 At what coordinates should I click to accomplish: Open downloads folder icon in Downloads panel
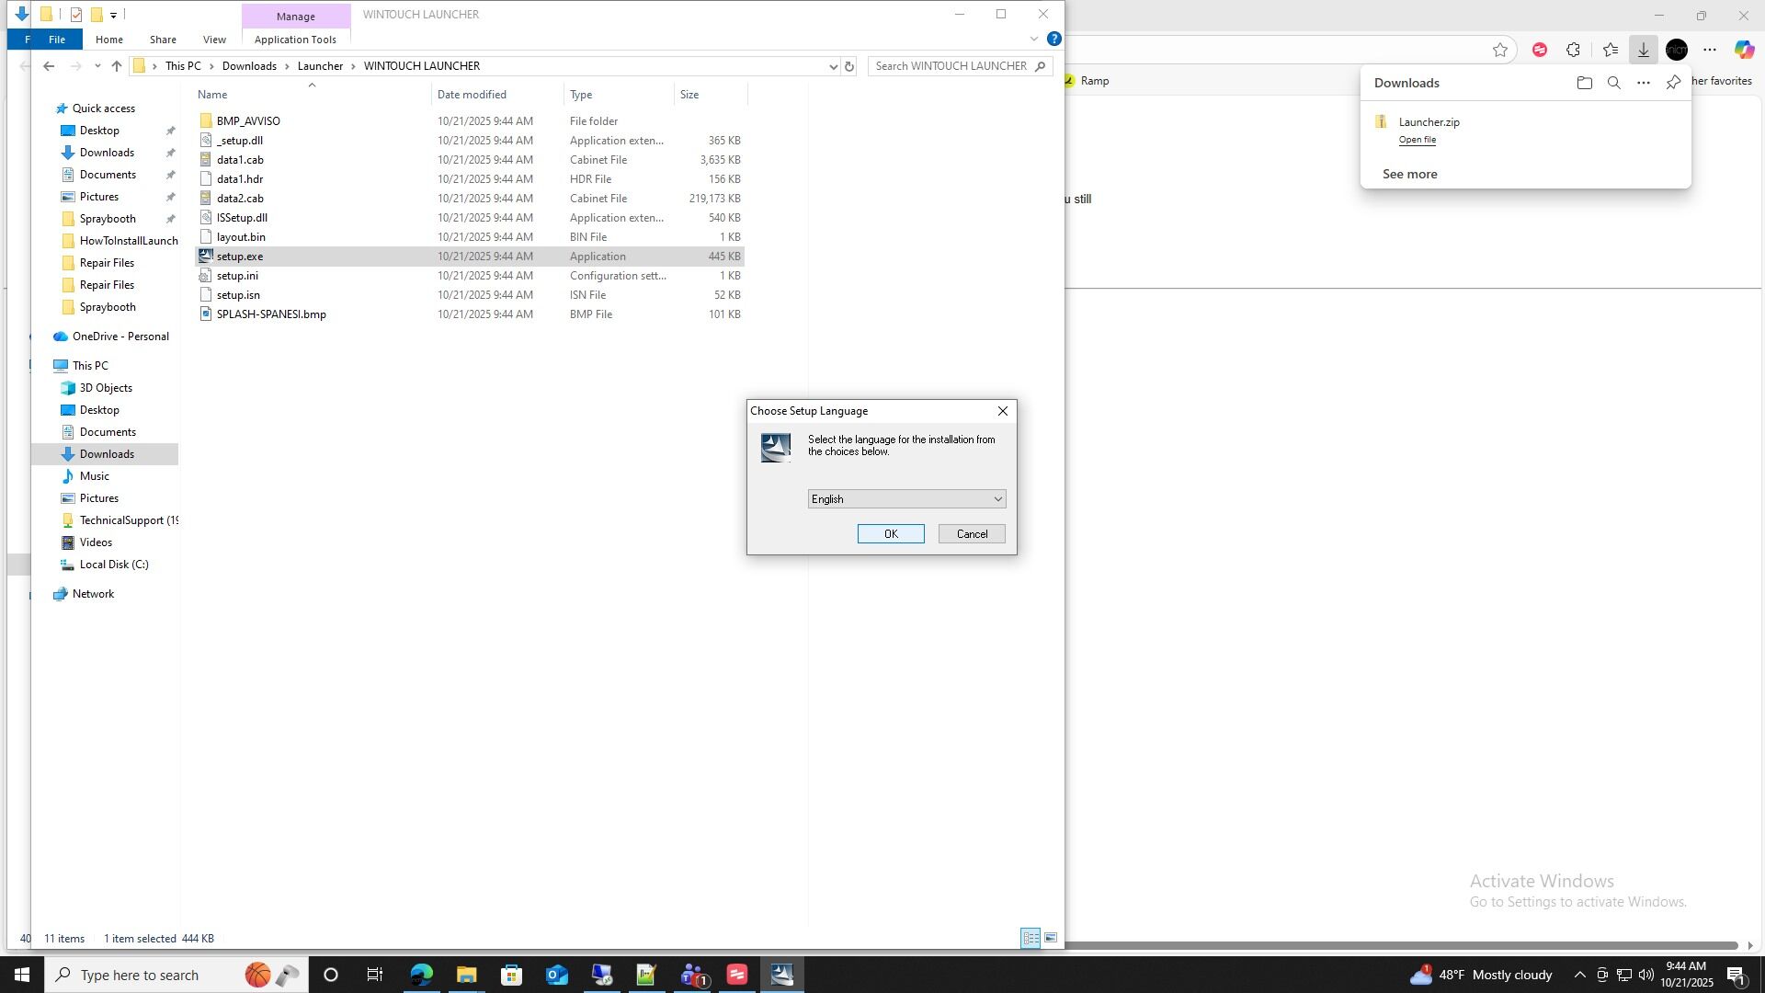pyautogui.click(x=1584, y=83)
